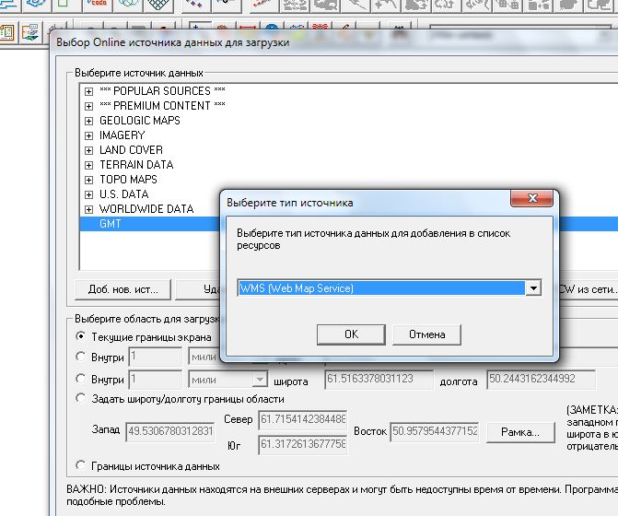Screen dimensions: 618x516
Task: Select the Границы источника данных radio option
Action: point(82,465)
